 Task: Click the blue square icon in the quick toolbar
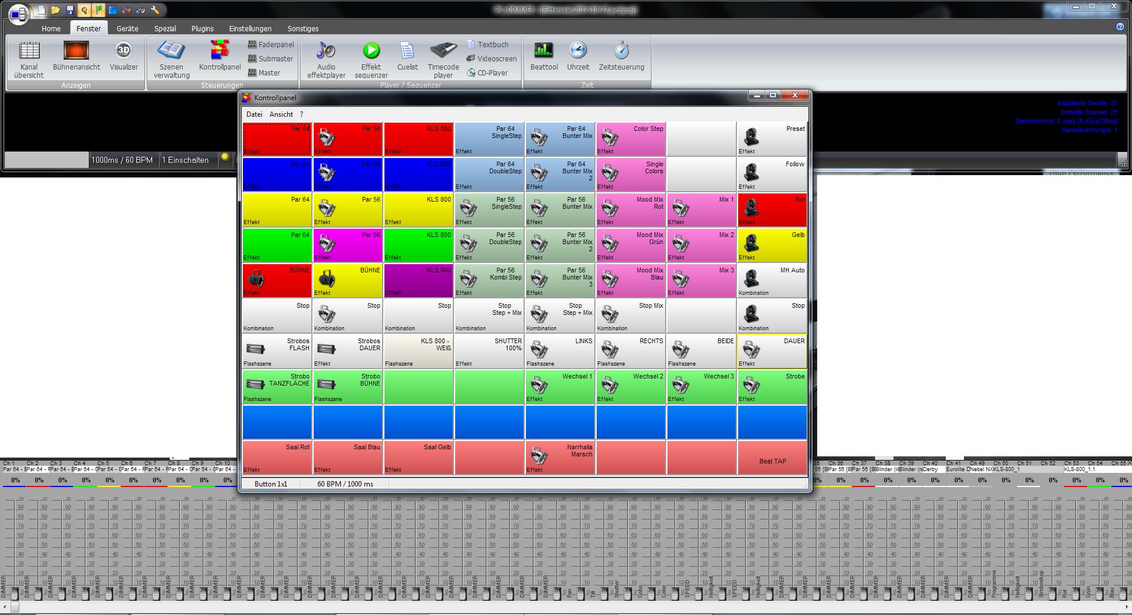113,10
